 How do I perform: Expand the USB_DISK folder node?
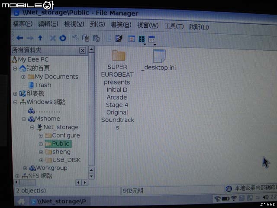[41, 160]
